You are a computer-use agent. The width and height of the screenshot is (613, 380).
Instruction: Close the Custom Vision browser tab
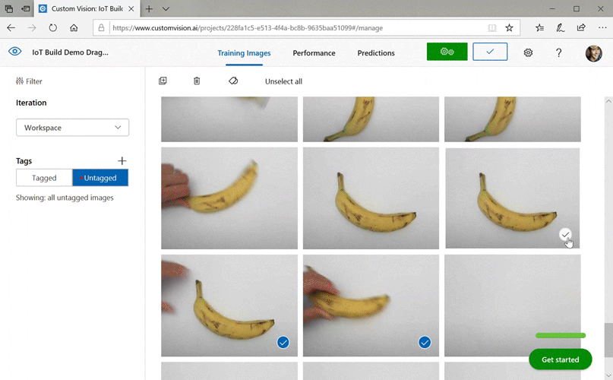pos(131,8)
